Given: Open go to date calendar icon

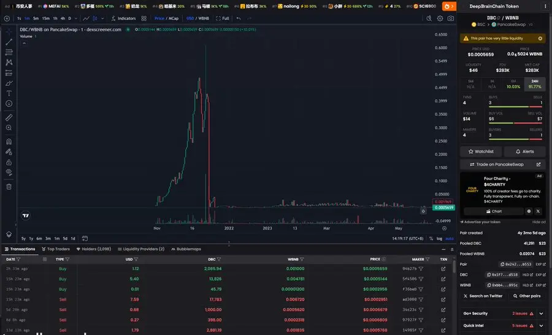Looking at the screenshot, I should click(85, 238).
